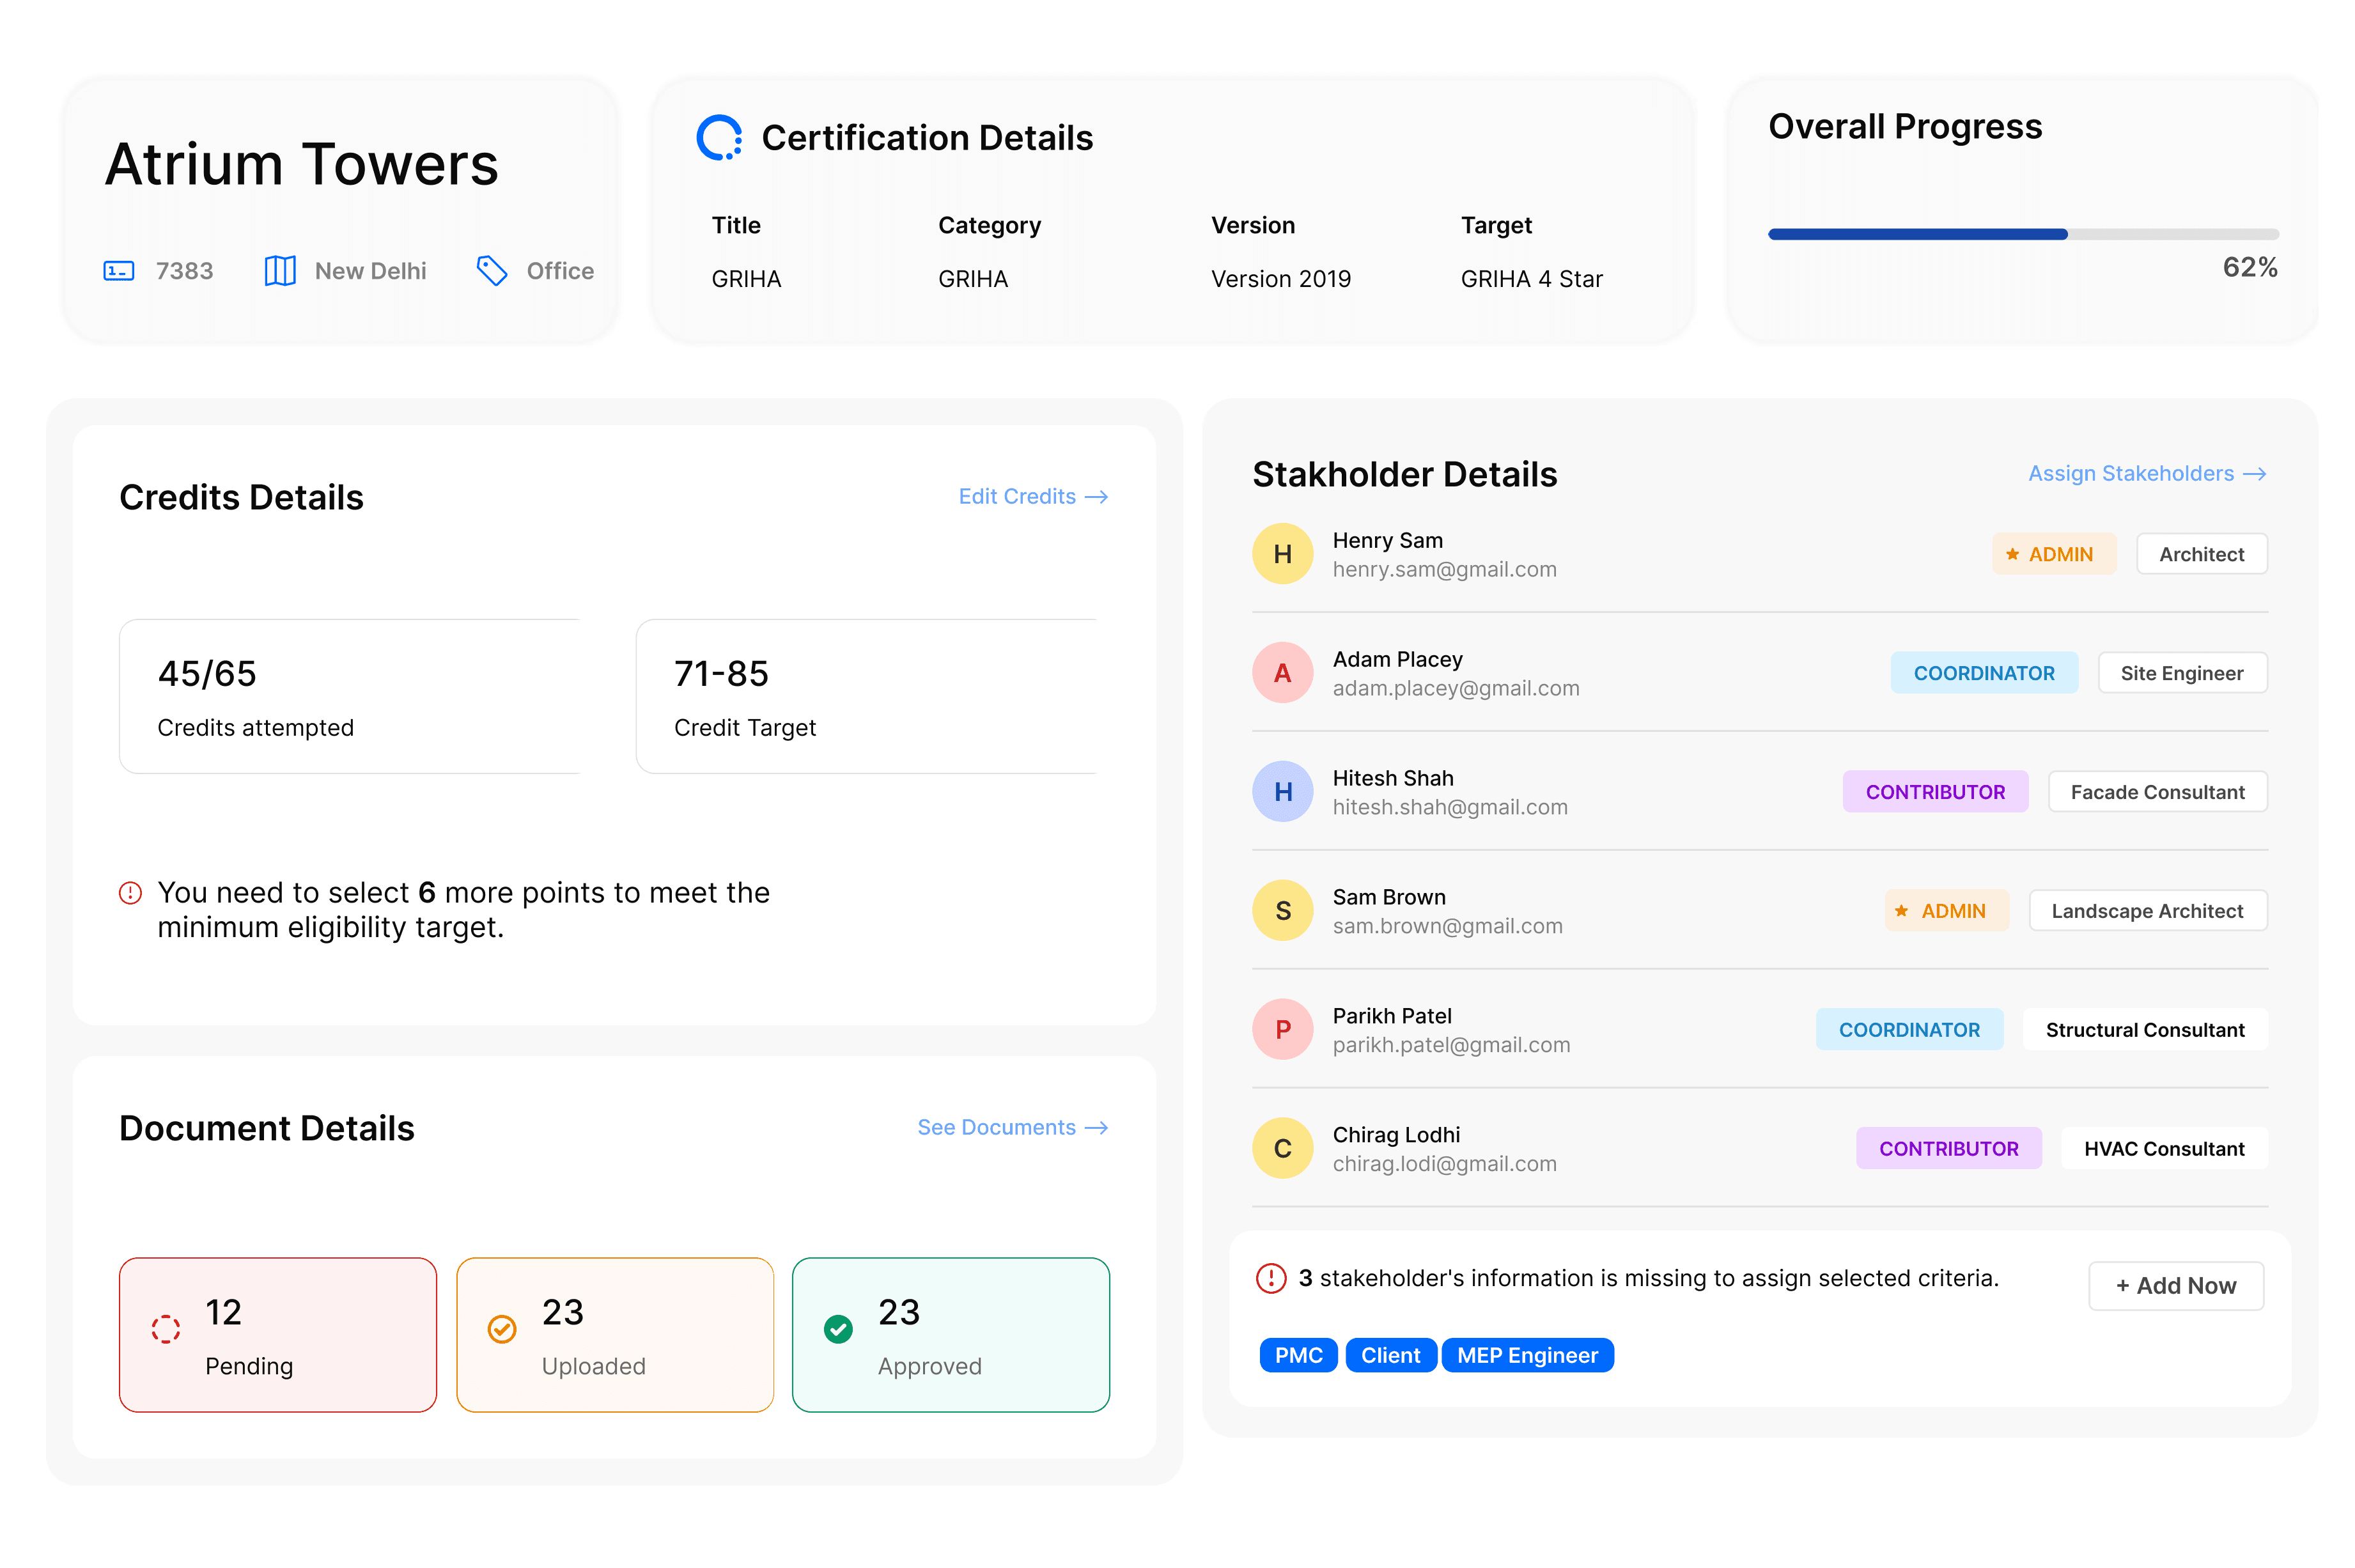2355x1568 pixels.
Task: Select the Client missing stakeholder chip
Action: pyautogui.click(x=1390, y=1355)
